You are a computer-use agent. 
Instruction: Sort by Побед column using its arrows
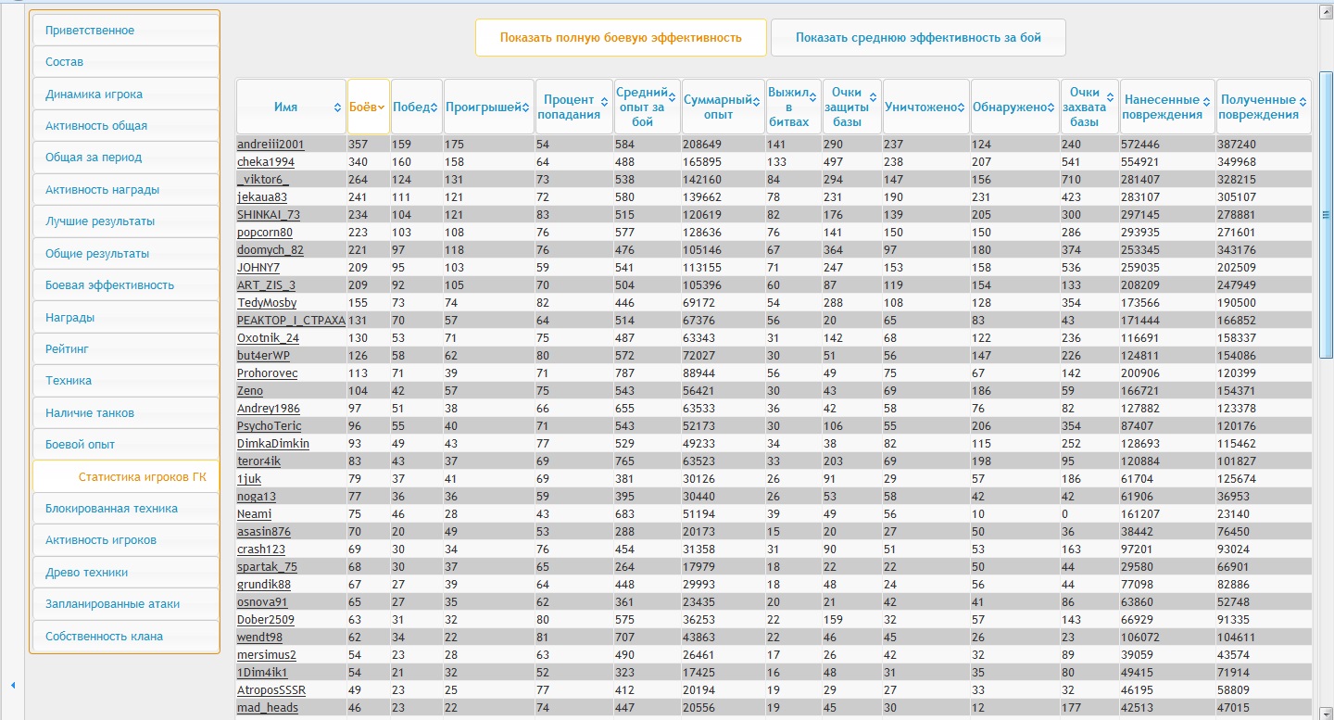click(434, 107)
